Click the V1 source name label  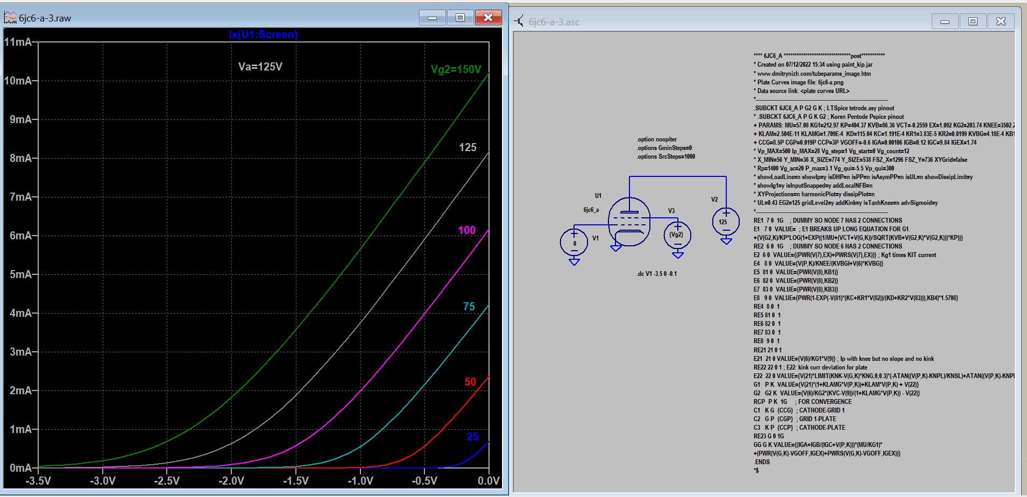(596, 238)
